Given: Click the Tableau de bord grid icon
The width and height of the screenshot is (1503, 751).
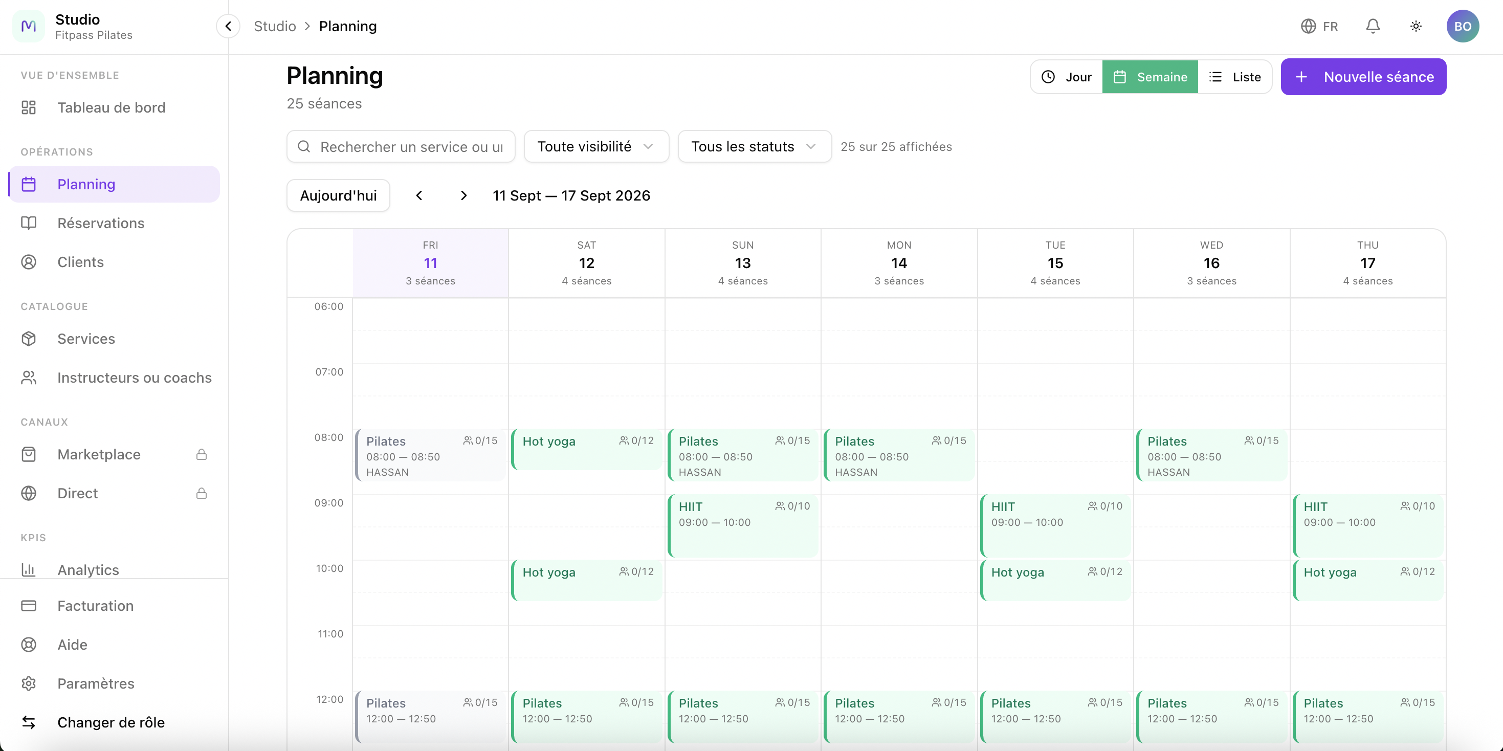Looking at the screenshot, I should [x=29, y=107].
